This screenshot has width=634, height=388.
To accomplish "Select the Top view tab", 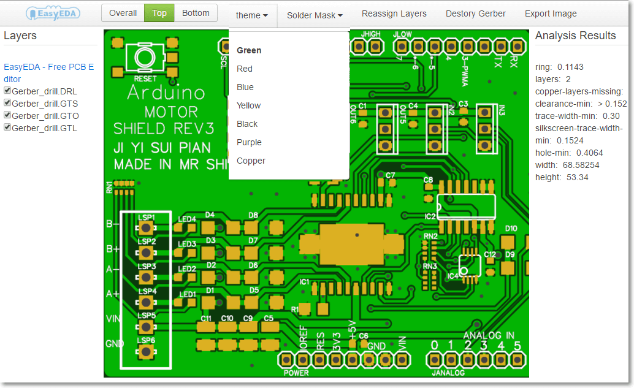I will coord(159,12).
